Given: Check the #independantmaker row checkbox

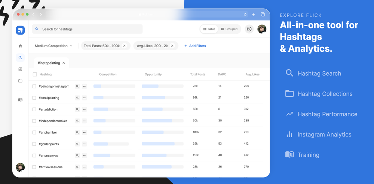Looking at the screenshot, I should 34,121.
